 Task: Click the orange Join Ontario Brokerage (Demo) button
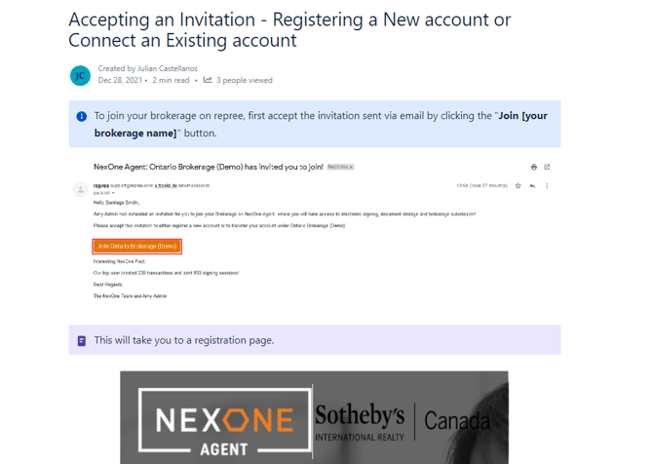136,247
